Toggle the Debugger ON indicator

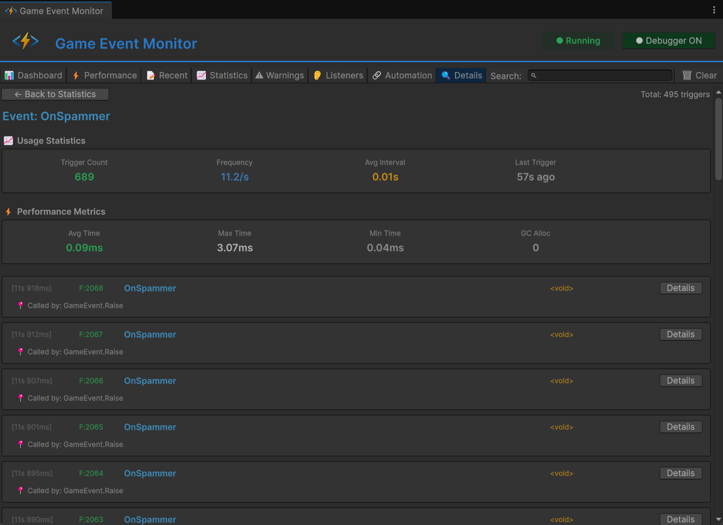(668, 40)
